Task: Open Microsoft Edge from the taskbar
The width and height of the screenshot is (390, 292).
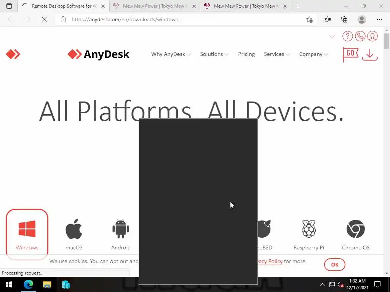Action: pos(28,284)
